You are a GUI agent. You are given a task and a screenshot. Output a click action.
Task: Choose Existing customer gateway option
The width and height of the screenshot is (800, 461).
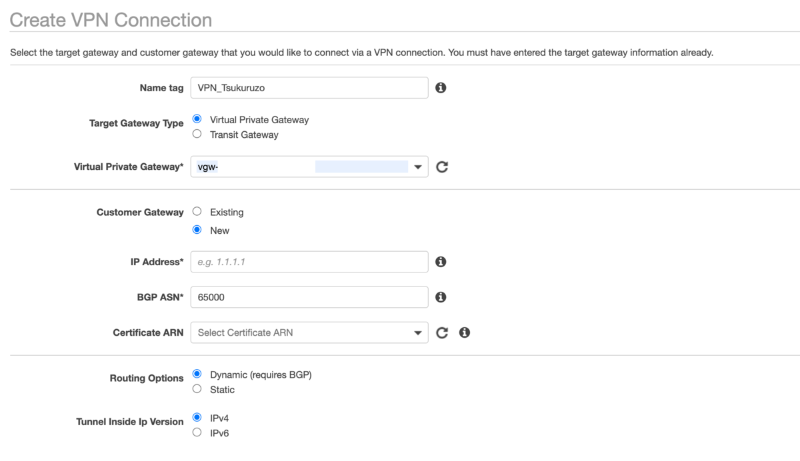197,212
